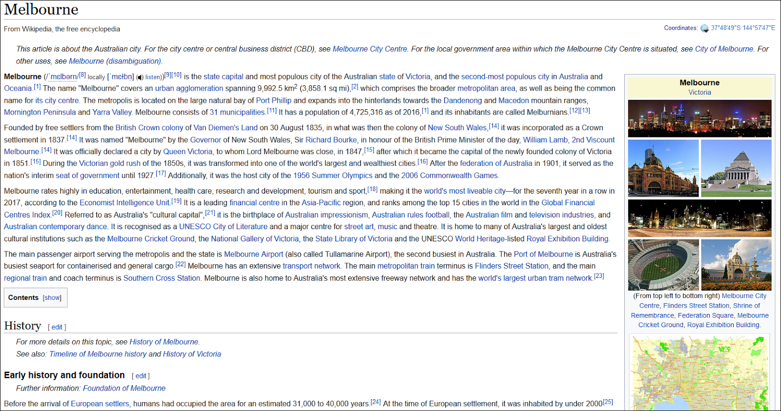Viewport: 781px width, 411px height.
Task: Open the Victoria link in infobox header
Action: pyautogui.click(x=699, y=92)
